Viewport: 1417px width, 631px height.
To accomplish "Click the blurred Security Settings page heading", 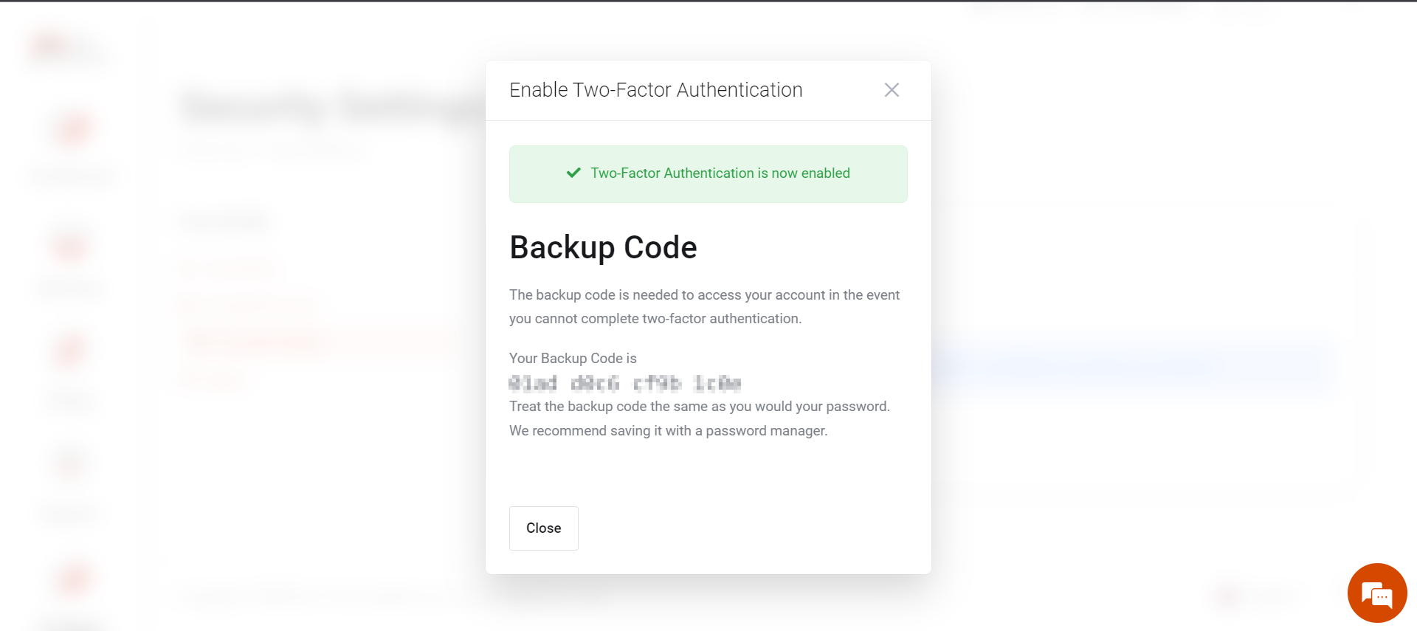I will (x=332, y=107).
